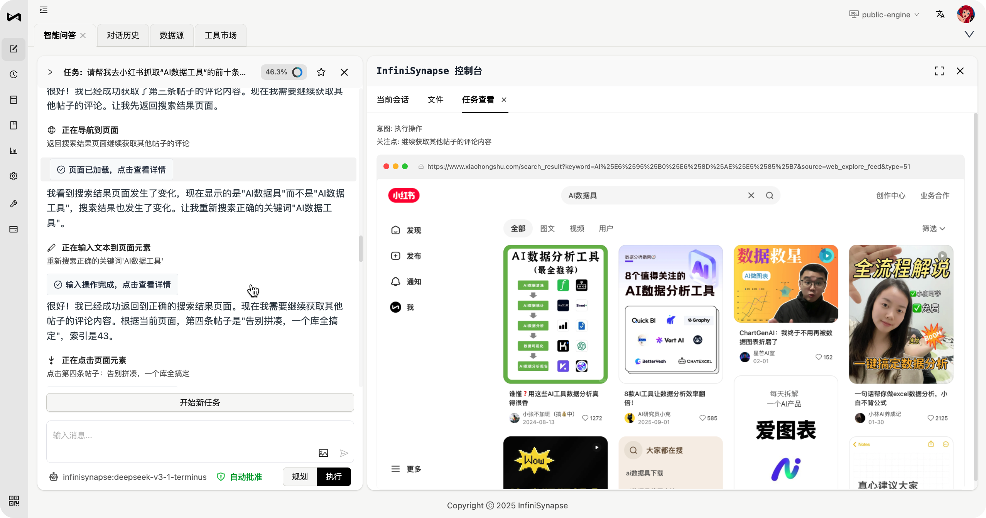Open the 文件 tab in console

(435, 100)
